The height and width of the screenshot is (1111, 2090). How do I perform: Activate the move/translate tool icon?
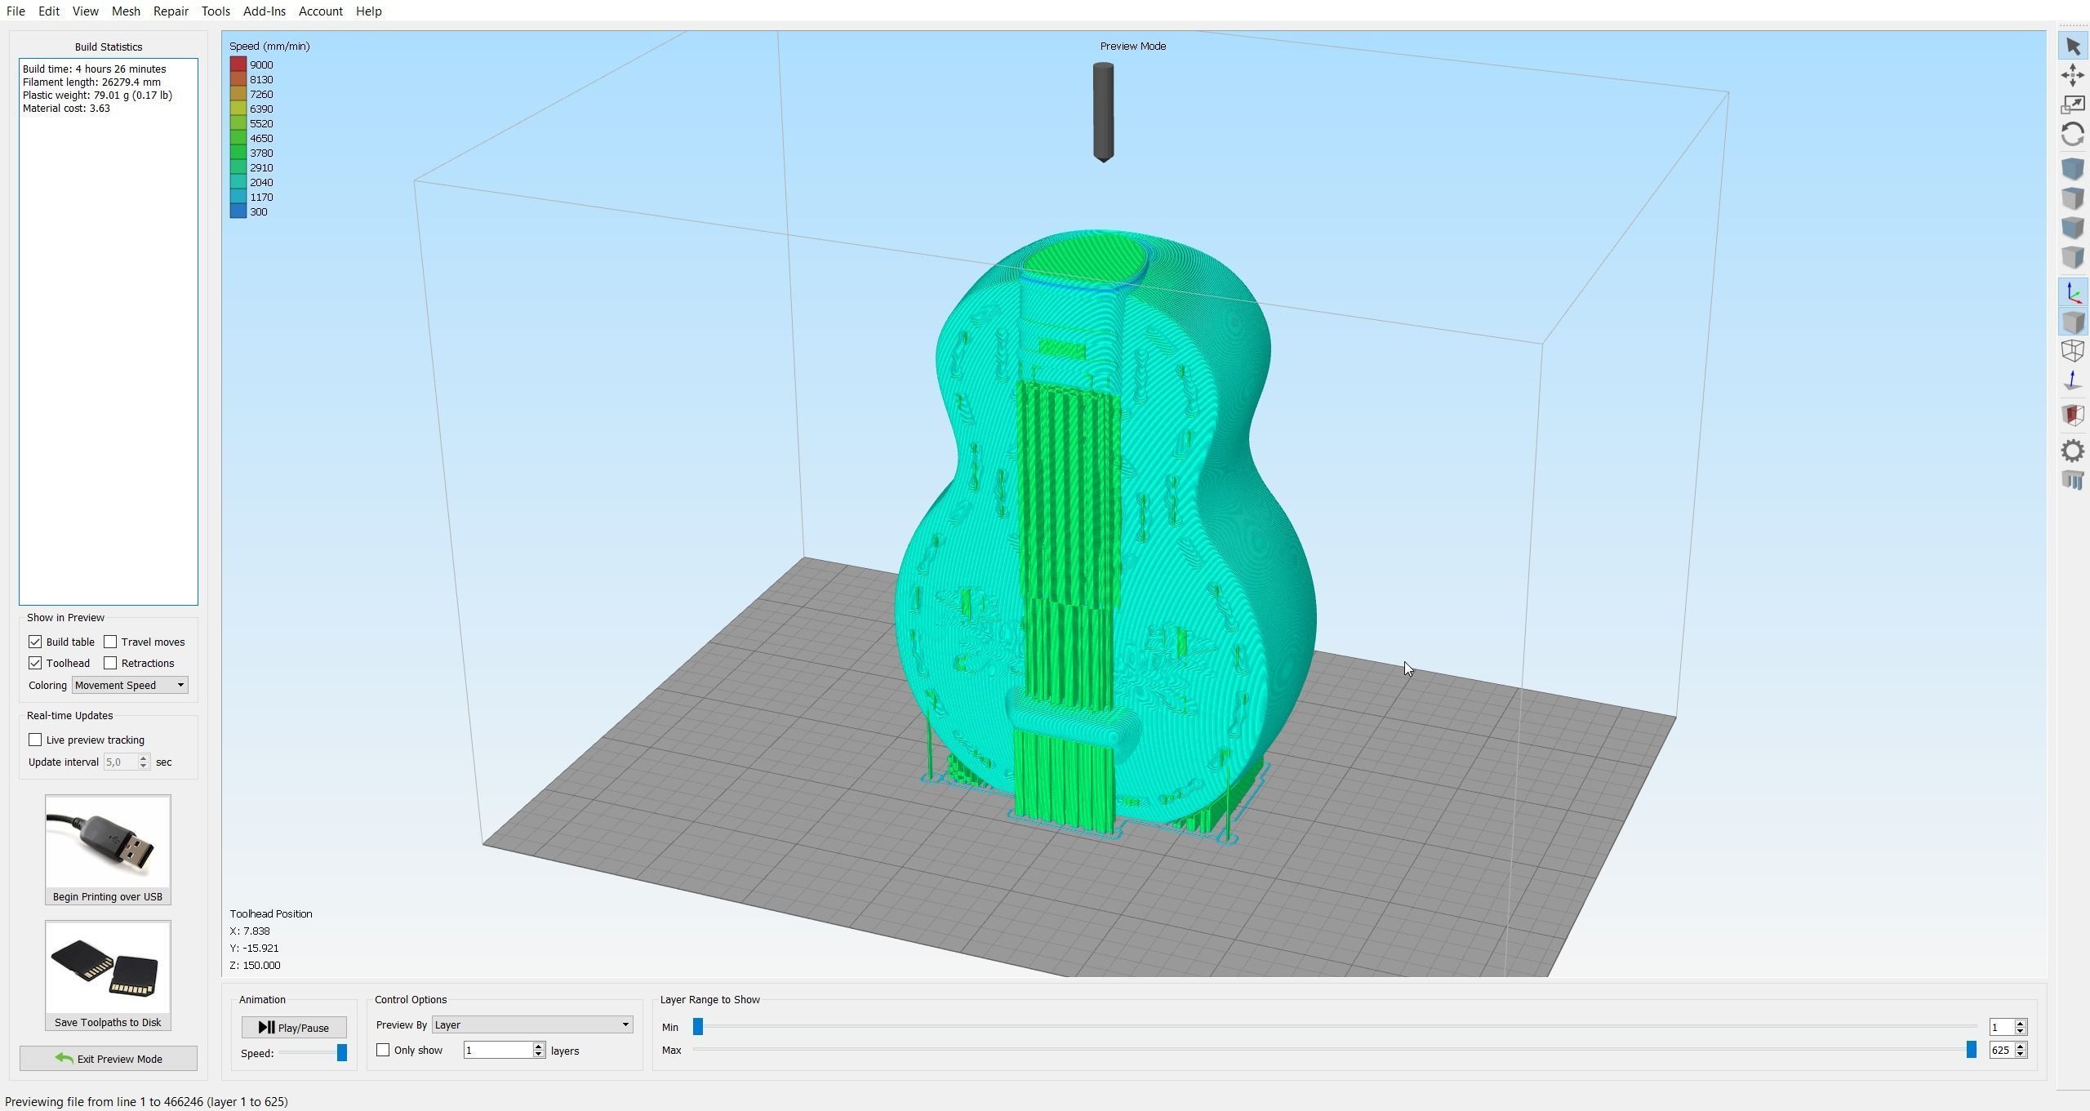click(x=2072, y=76)
